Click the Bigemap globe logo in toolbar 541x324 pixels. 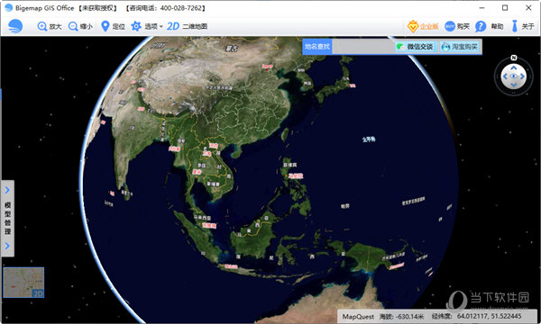click(15, 26)
